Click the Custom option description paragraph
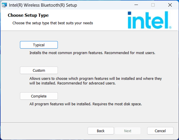Image resolution: width=179 pixels, height=140 pixels. coord(95,81)
